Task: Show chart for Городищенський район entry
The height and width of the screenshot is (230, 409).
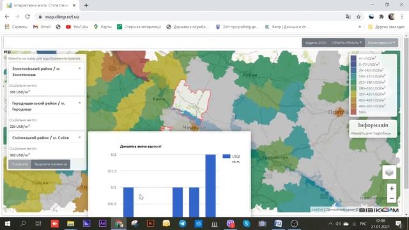Action: pyautogui.click(x=38, y=106)
